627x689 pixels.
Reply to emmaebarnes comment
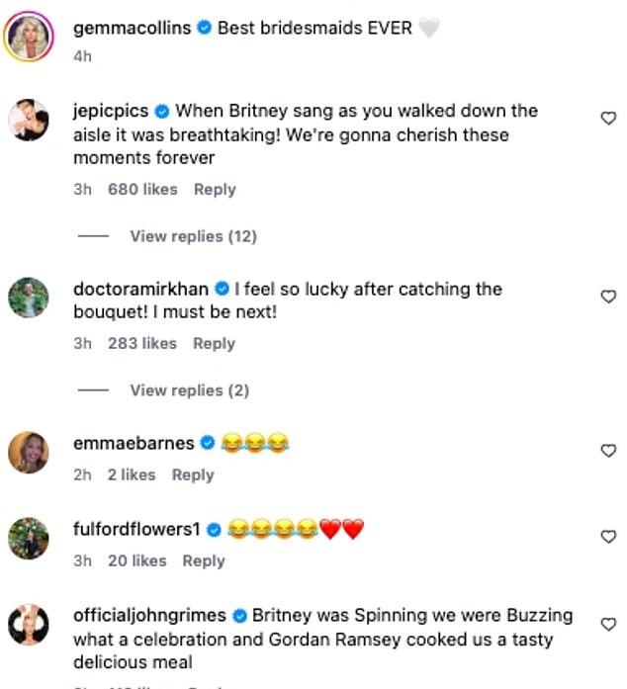193,474
